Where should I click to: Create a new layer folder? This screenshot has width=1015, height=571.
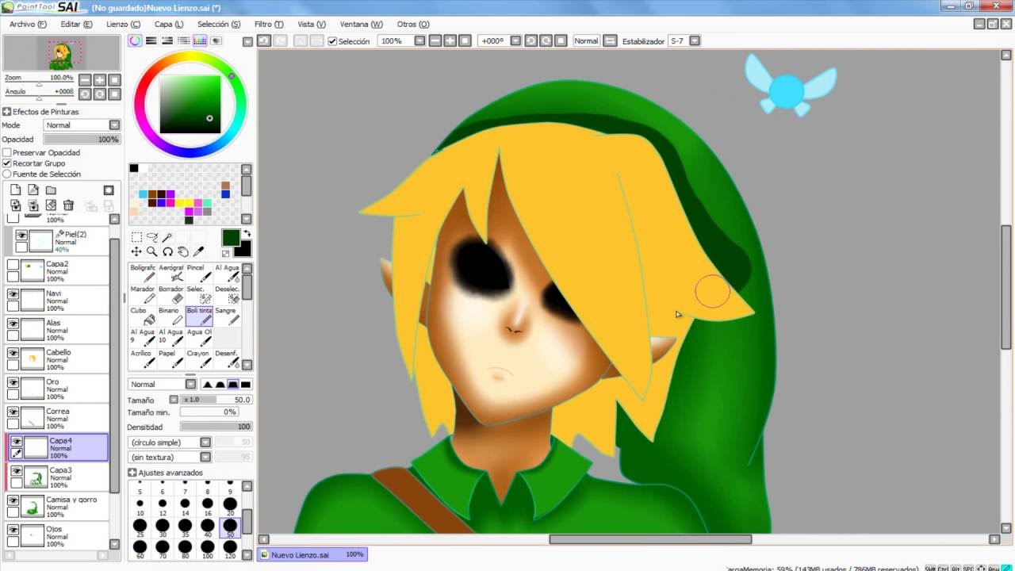(x=51, y=190)
